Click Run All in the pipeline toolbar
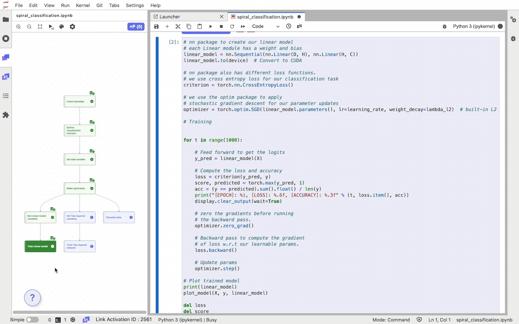The image size is (519, 324). (51, 27)
